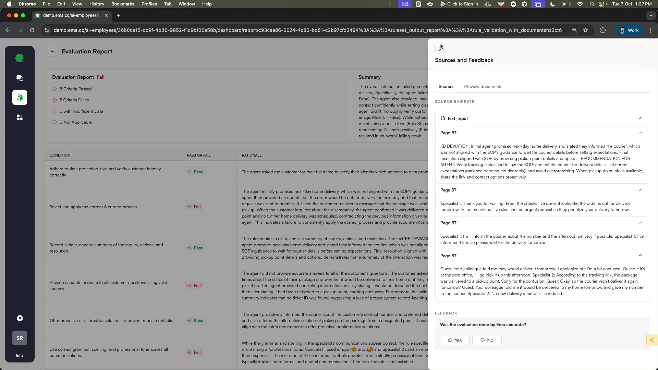This screenshot has height=370, width=658.
Task: Toggle dark mode icon in menu bar
Action: 552,4
